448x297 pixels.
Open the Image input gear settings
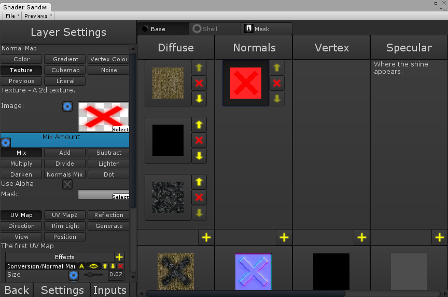click(x=67, y=106)
